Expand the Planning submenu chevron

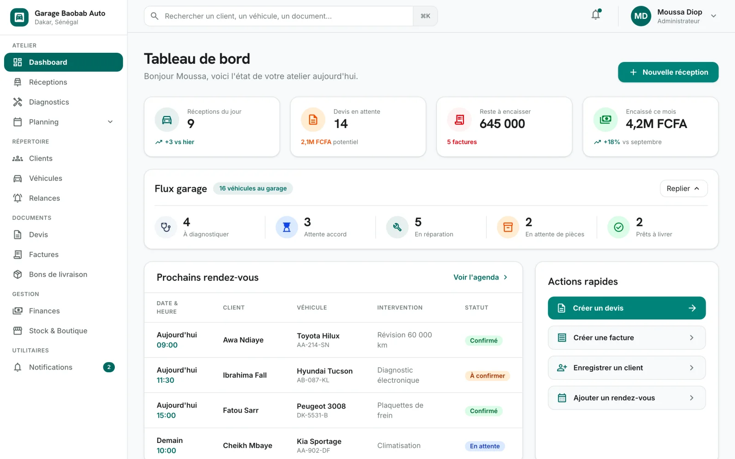(110, 122)
